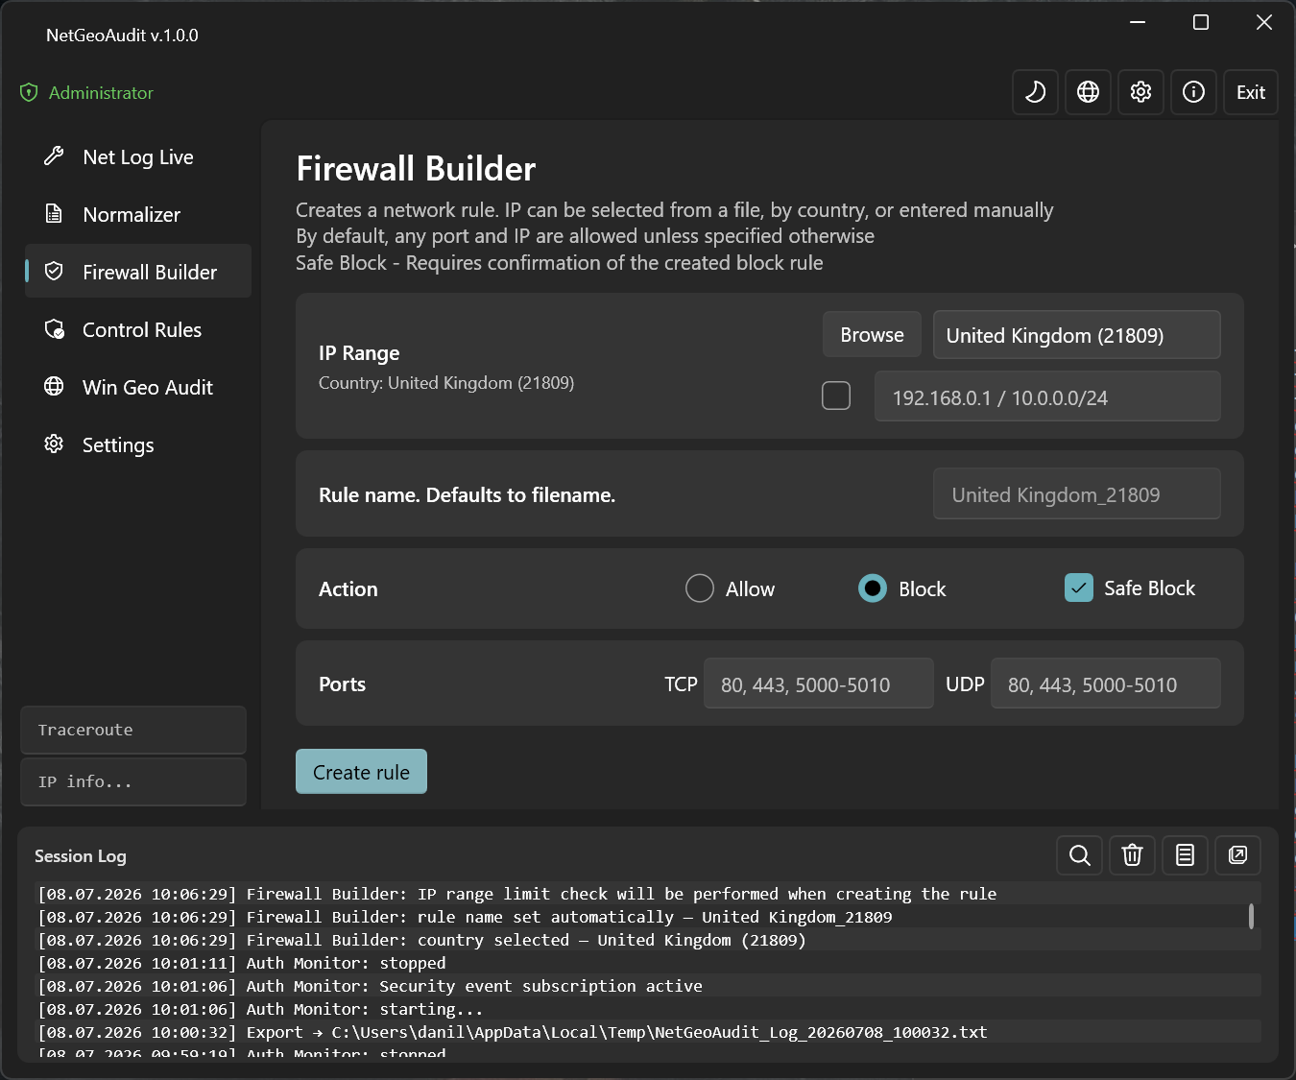Click the document icon beside Normalizer
This screenshot has height=1080, width=1296.
[x=54, y=214]
